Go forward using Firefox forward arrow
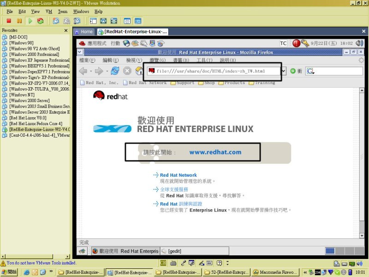This screenshot has height=277, width=369. [99, 71]
